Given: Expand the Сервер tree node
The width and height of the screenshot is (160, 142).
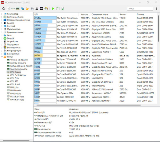Looking at the screenshot, I should [x=2, y=23].
